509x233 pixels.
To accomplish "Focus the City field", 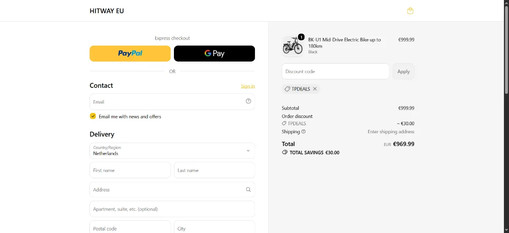I will [x=214, y=227].
